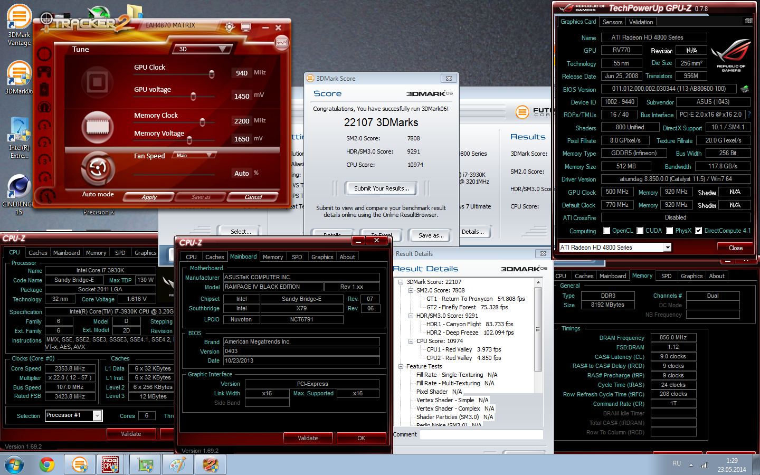Open Intel Extreme Tuning desktop shortcut
Image resolution: width=760 pixels, height=475 pixels.
click(x=20, y=138)
